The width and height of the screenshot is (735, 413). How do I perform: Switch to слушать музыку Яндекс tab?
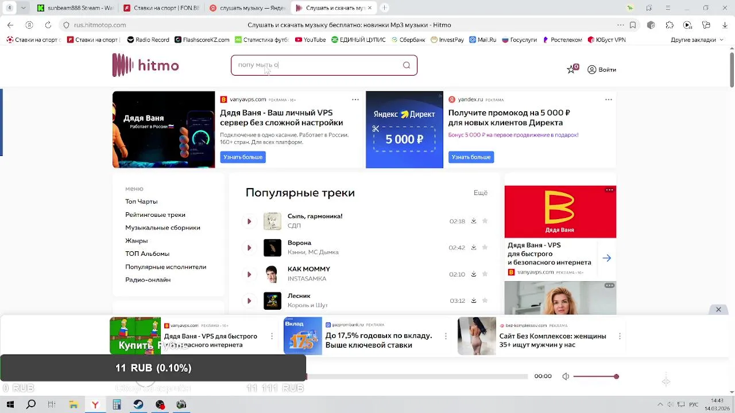pyautogui.click(x=247, y=8)
